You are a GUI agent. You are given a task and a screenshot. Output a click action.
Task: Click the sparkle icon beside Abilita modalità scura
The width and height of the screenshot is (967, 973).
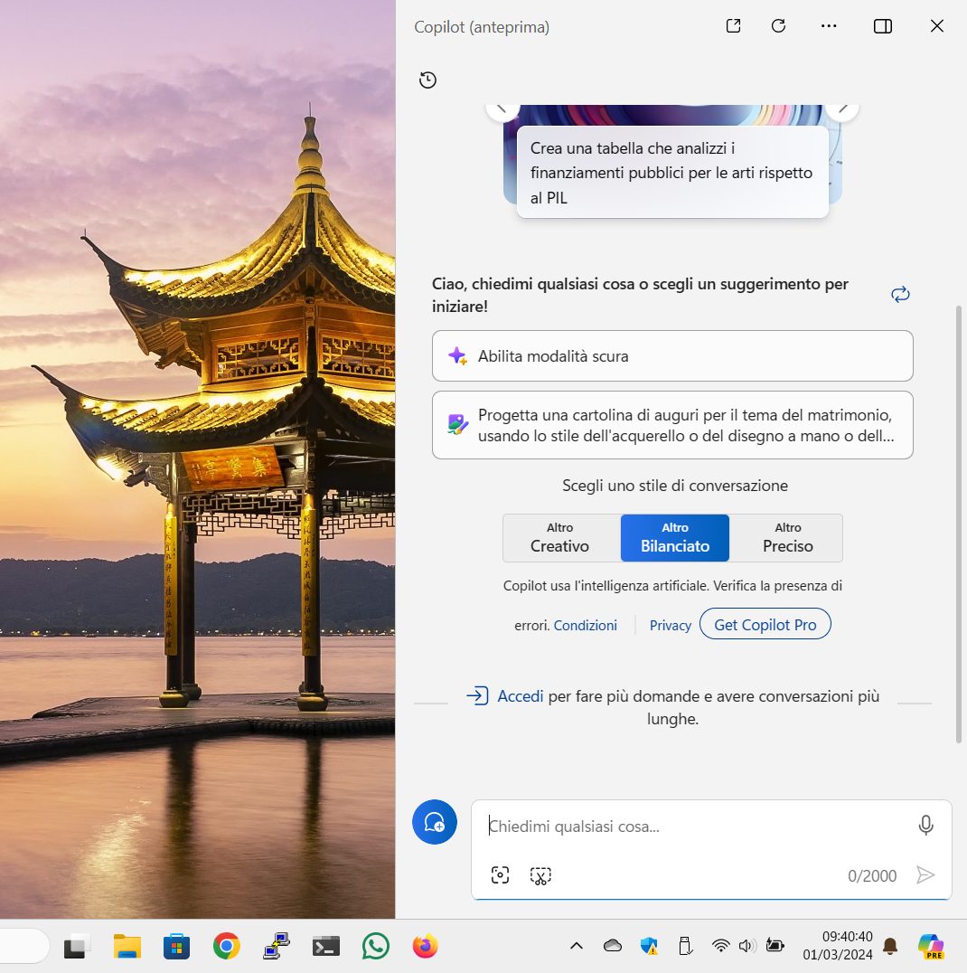(x=458, y=356)
